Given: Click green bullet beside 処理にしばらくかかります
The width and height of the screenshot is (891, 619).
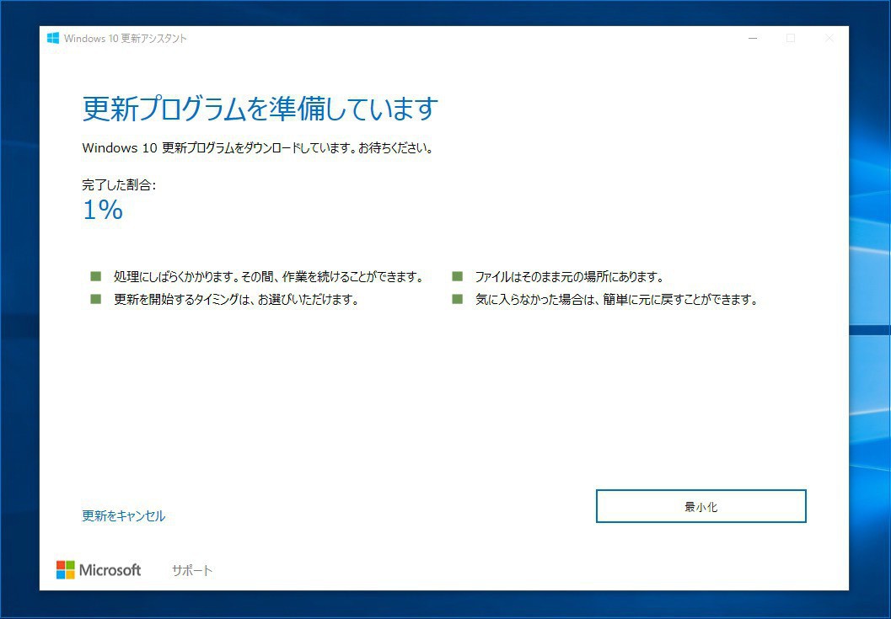Looking at the screenshot, I should click(x=95, y=276).
